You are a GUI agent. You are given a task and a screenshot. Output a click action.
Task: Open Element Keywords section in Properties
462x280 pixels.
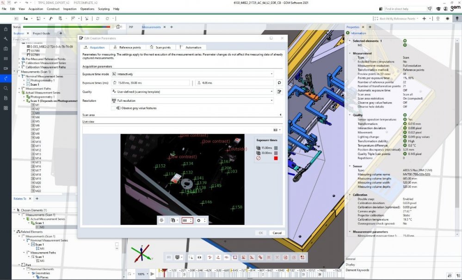click(357, 270)
